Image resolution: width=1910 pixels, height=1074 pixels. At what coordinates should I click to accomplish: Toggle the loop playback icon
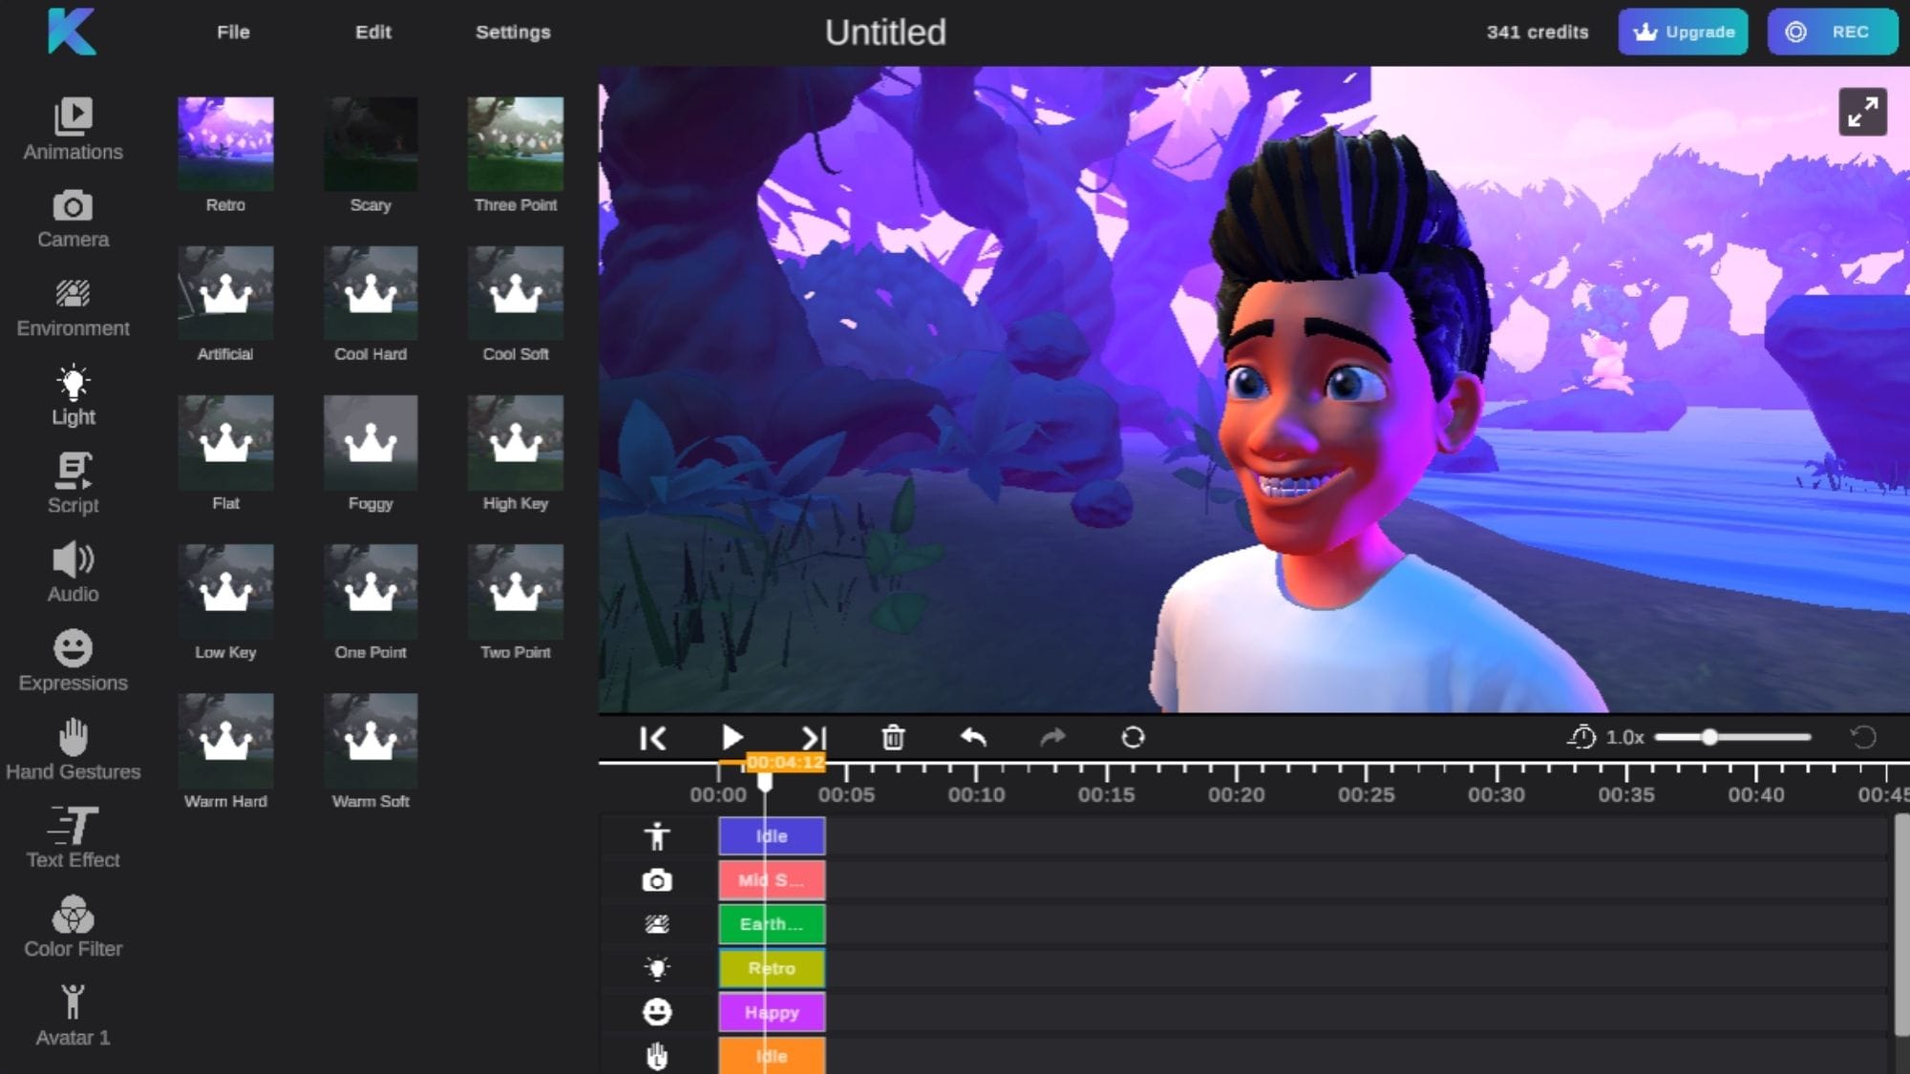pyautogui.click(x=1133, y=738)
